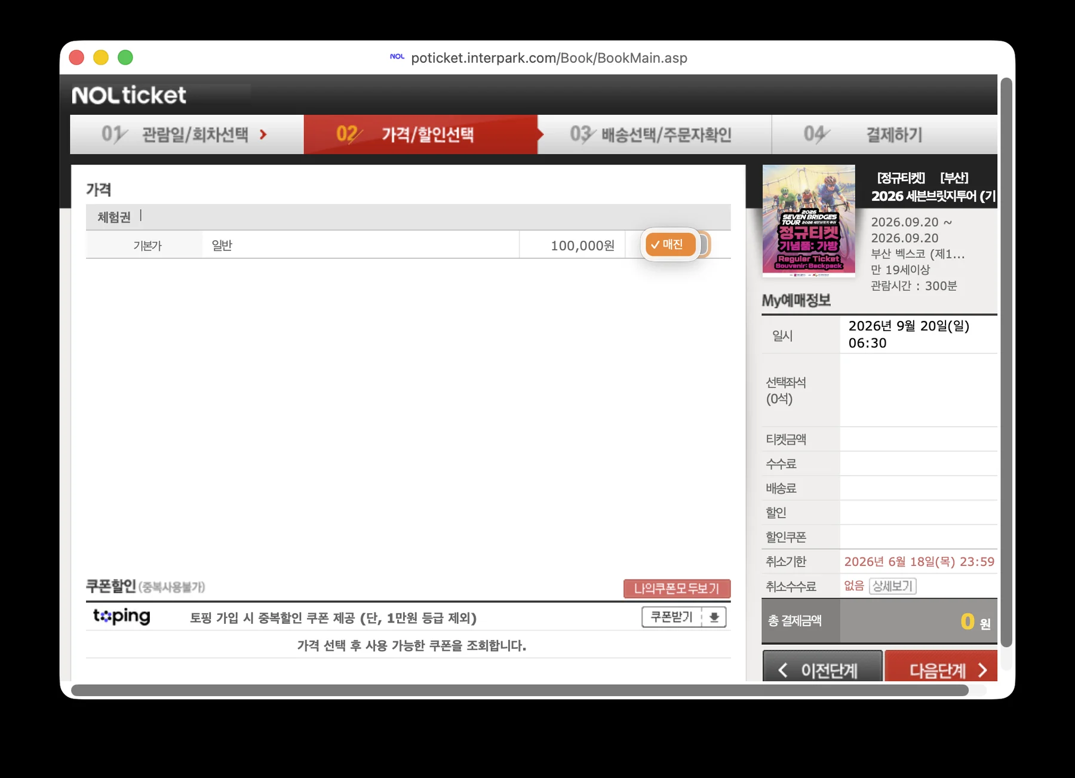Click the vertical scrollbar on the right
Viewport: 1075px width, 778px height.
pos(1006,362)
